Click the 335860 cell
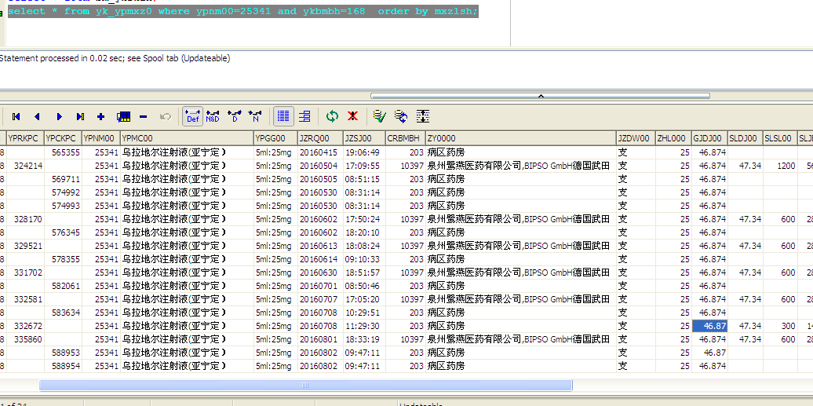Screen dimensions: 813x406 (25, 339)
